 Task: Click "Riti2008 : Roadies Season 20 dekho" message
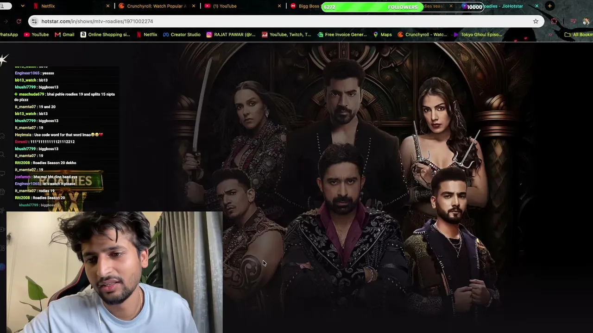pyautogui.click(x=45, y=163)
